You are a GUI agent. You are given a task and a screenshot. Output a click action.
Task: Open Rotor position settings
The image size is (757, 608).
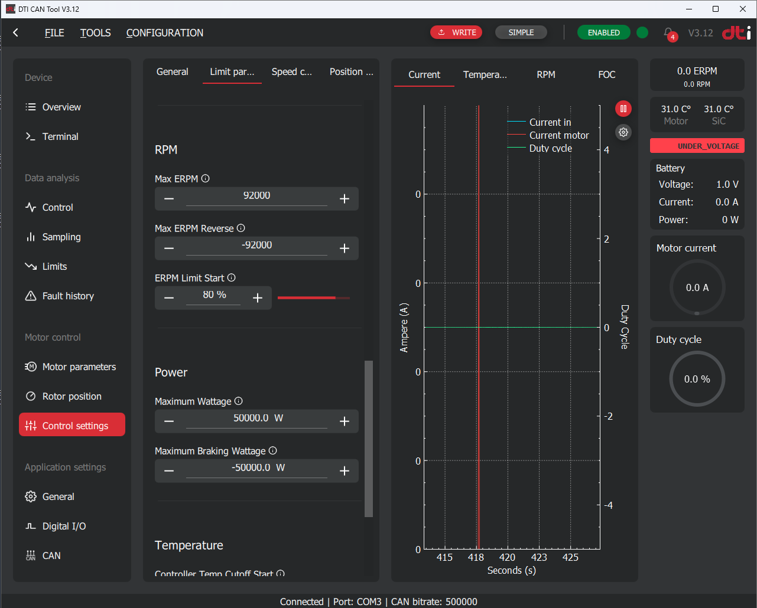coord(72,396)
